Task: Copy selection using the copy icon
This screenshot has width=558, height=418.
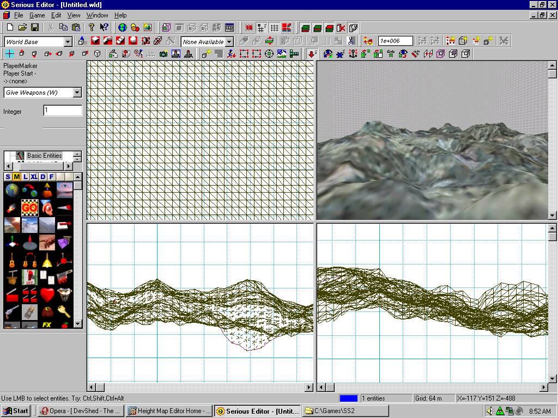Action: 63,27
